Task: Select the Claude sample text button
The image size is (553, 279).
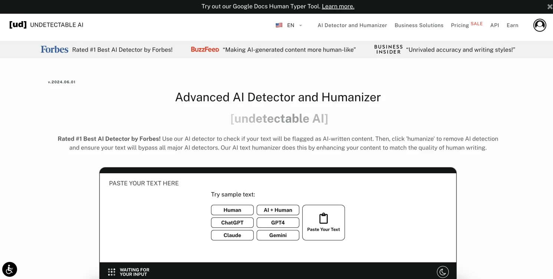Action: (232, 235)
